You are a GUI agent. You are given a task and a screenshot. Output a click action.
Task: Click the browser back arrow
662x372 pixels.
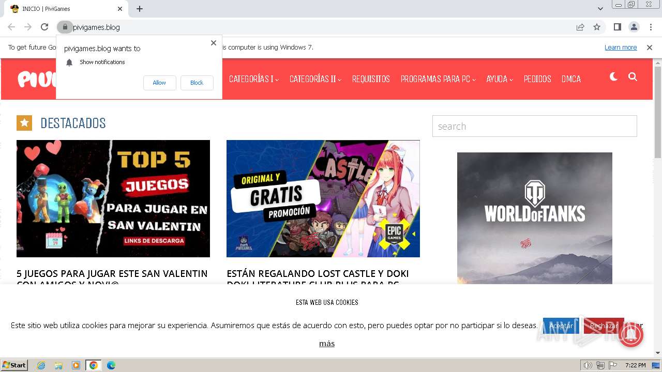pyautogui.click(x=11, y=27)
